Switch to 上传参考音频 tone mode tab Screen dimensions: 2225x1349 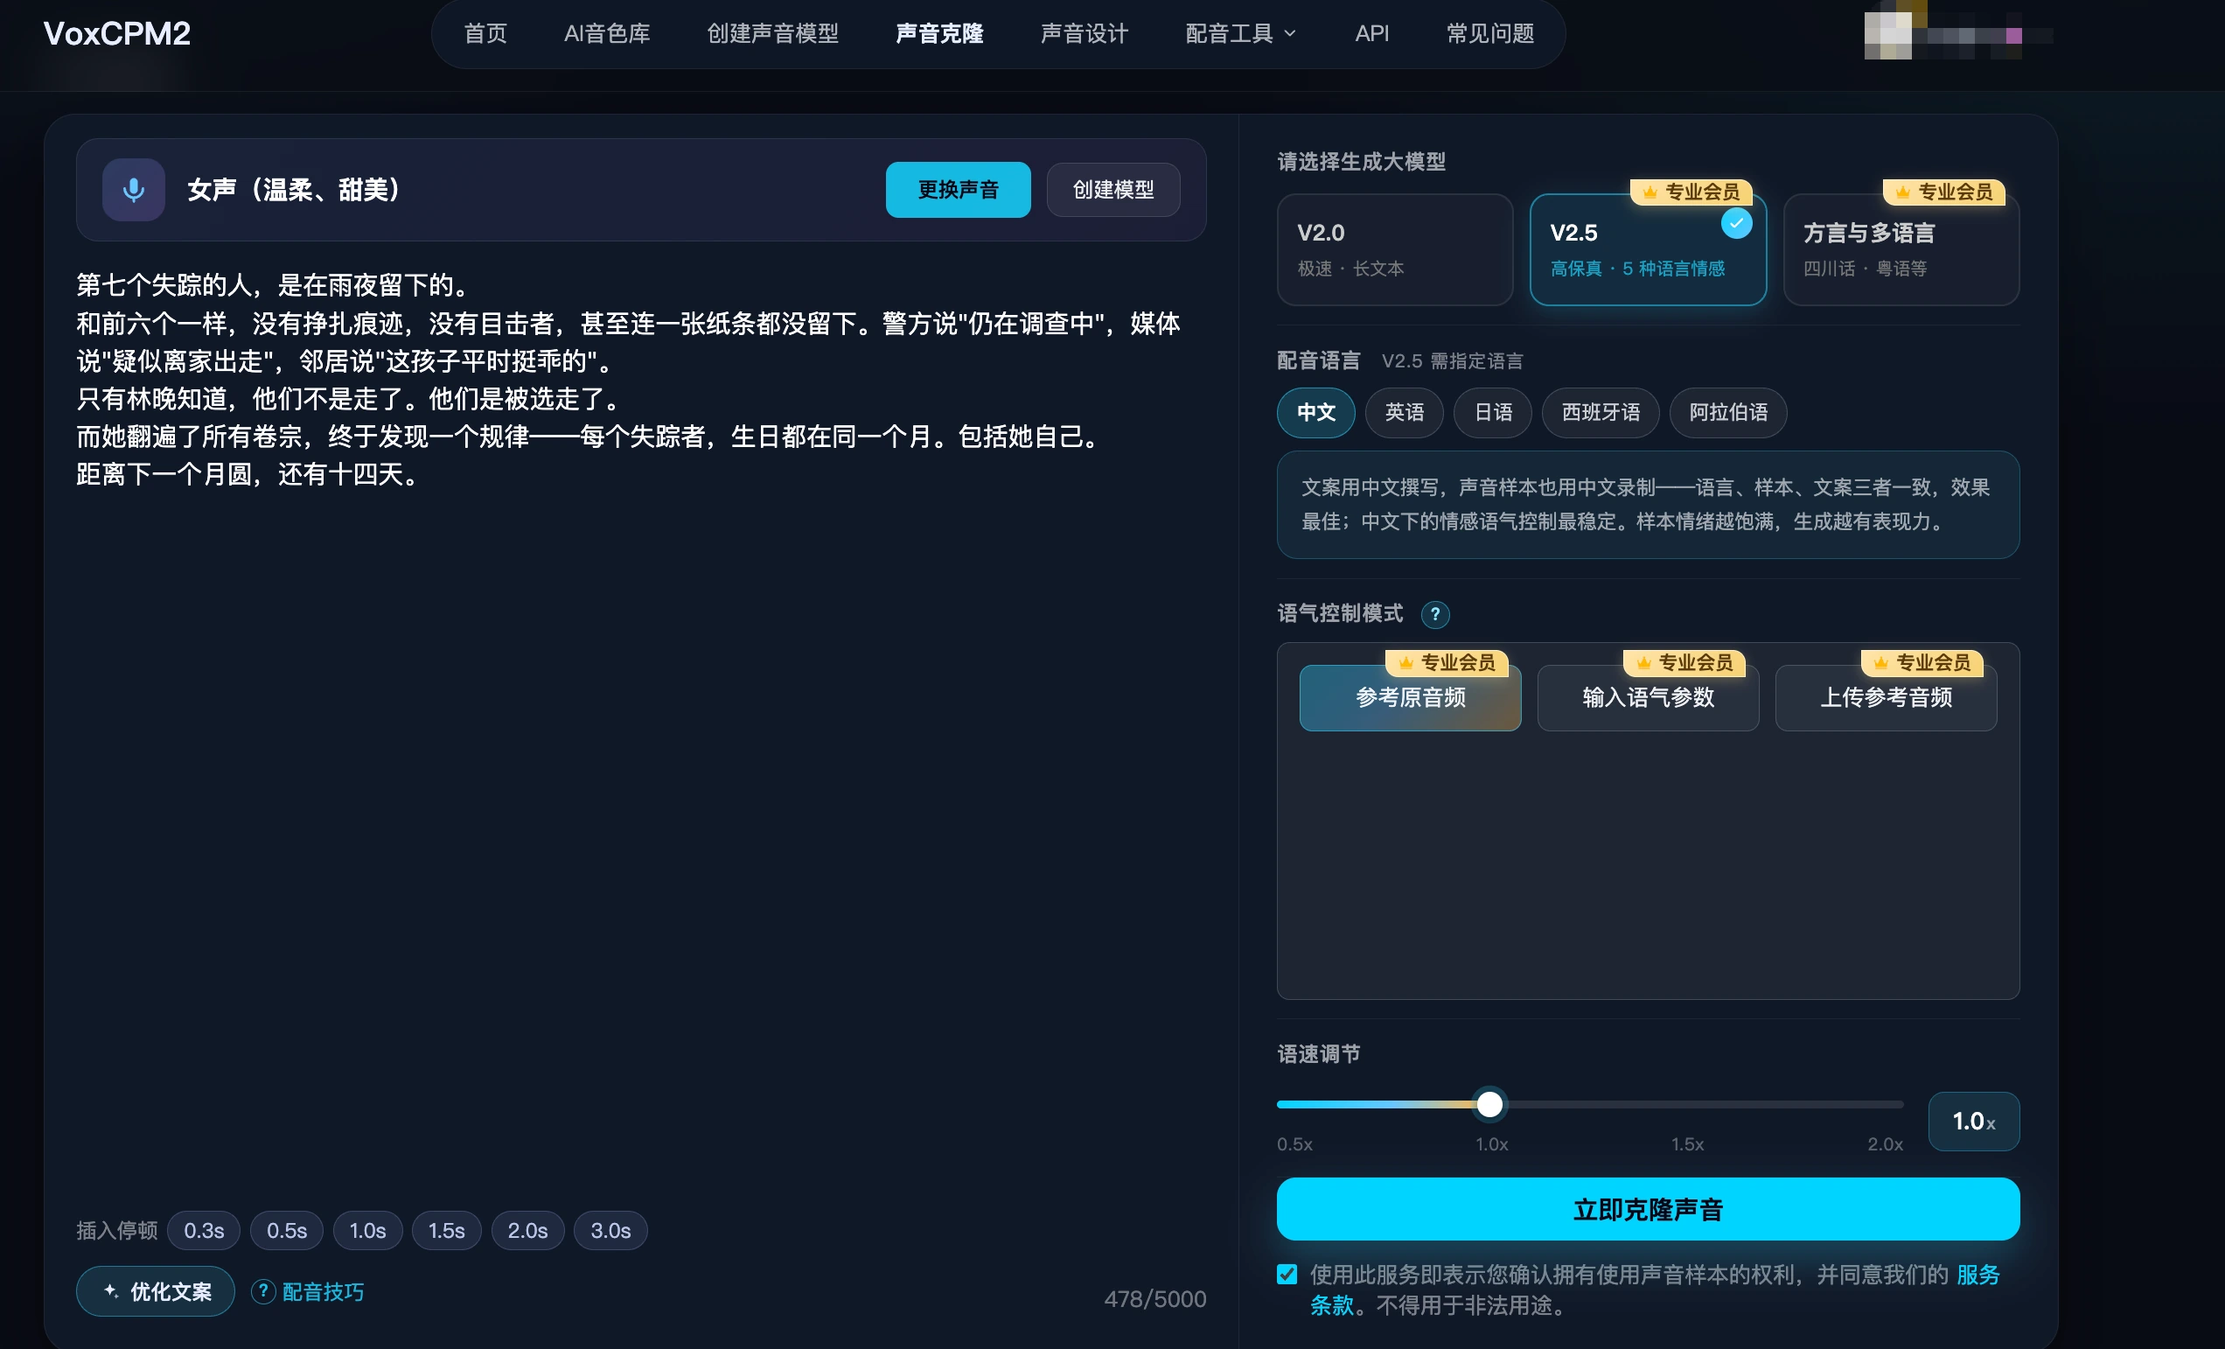coord(1886,697)
